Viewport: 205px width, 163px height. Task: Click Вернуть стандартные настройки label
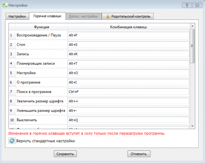pyautogui.click(x=45, y=141)
